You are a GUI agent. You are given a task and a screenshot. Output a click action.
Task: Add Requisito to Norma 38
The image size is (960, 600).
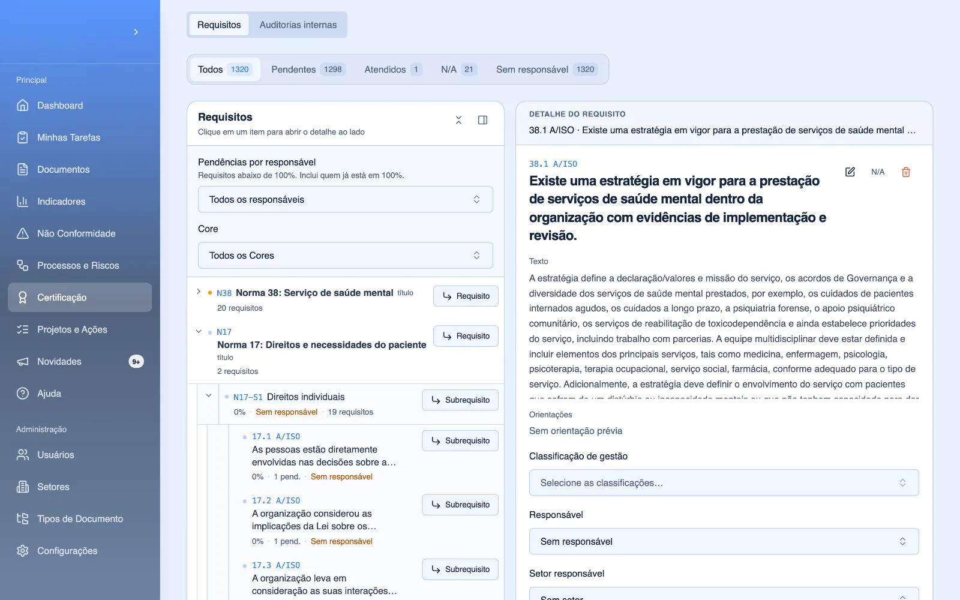466,296
